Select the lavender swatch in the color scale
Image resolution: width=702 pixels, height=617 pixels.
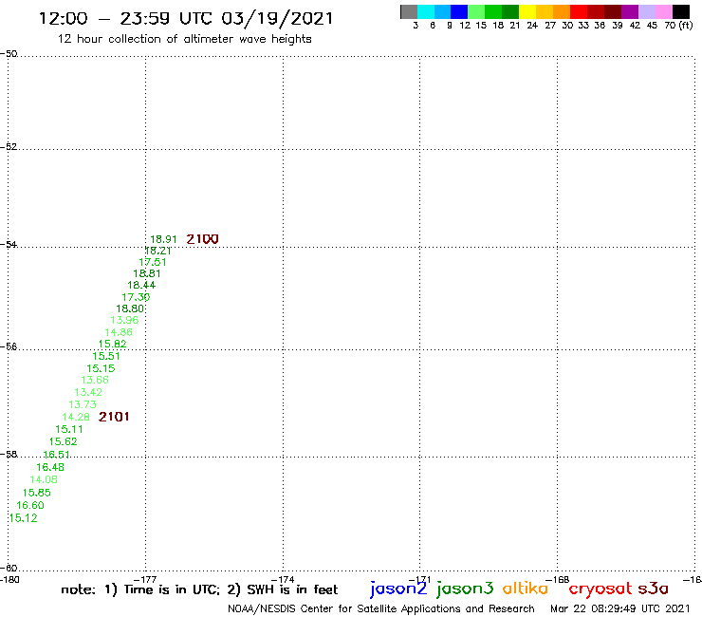pos(646,11)
